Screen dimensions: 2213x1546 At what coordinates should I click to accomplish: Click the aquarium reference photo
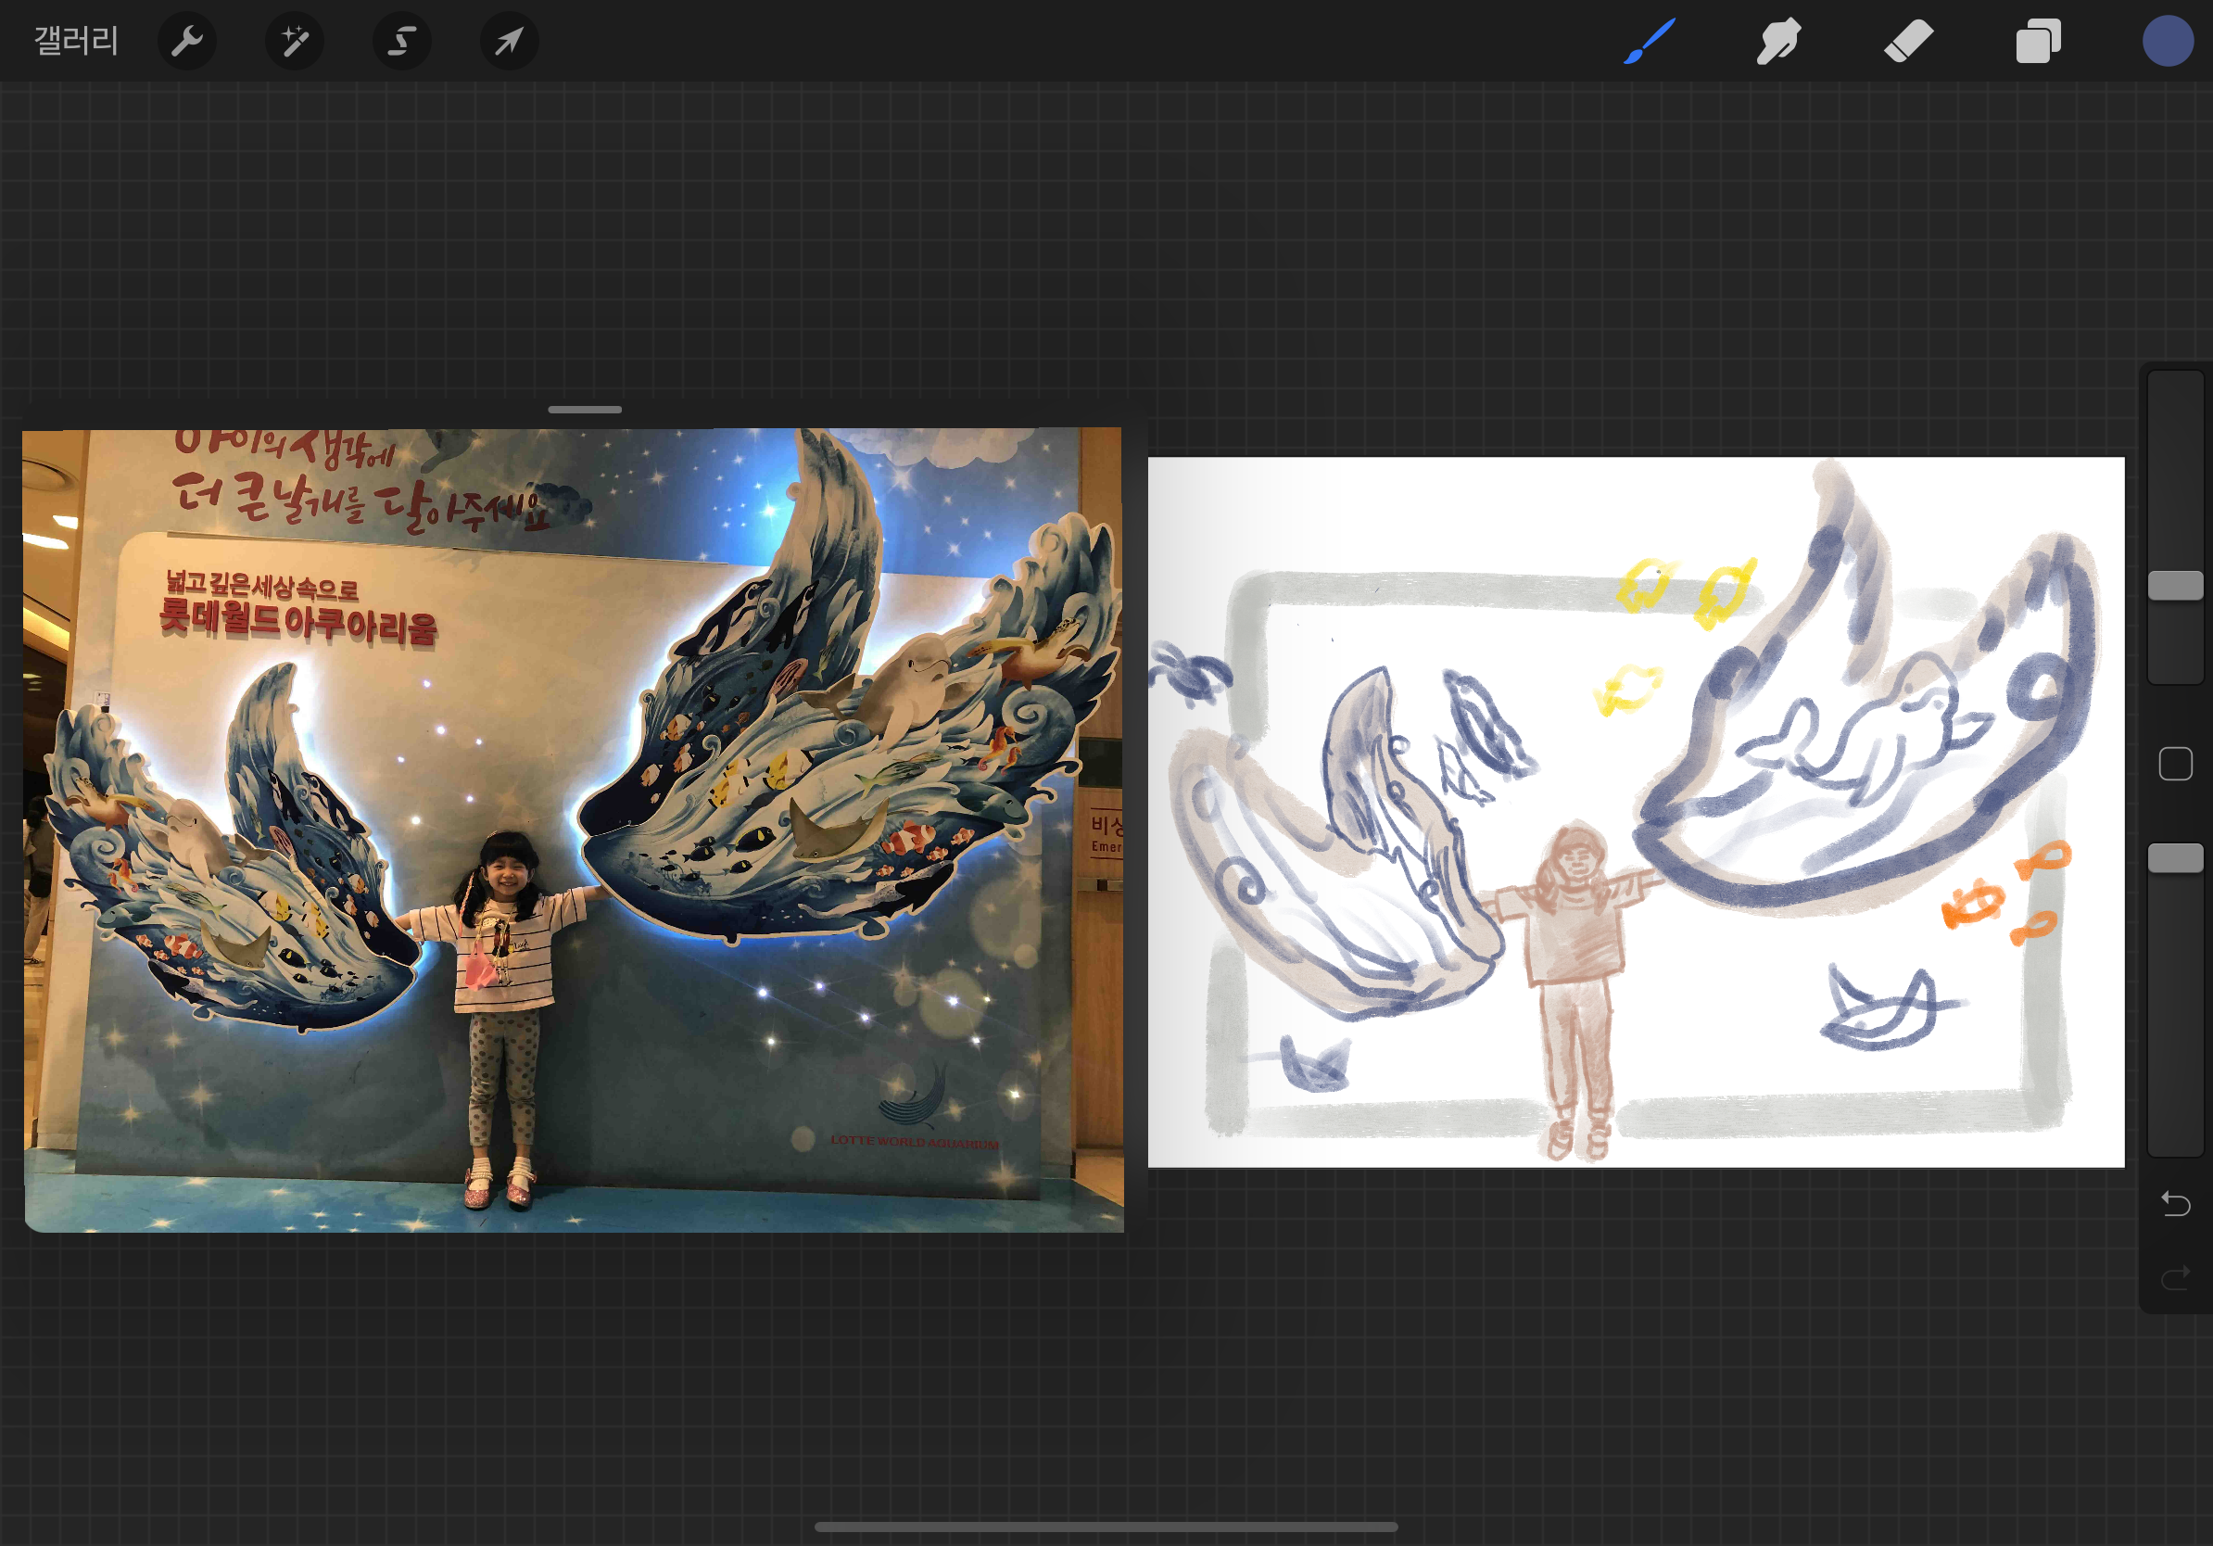573,829
